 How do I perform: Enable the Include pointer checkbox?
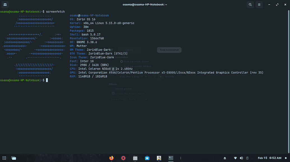pyautogui.click(x=113, y=89)
